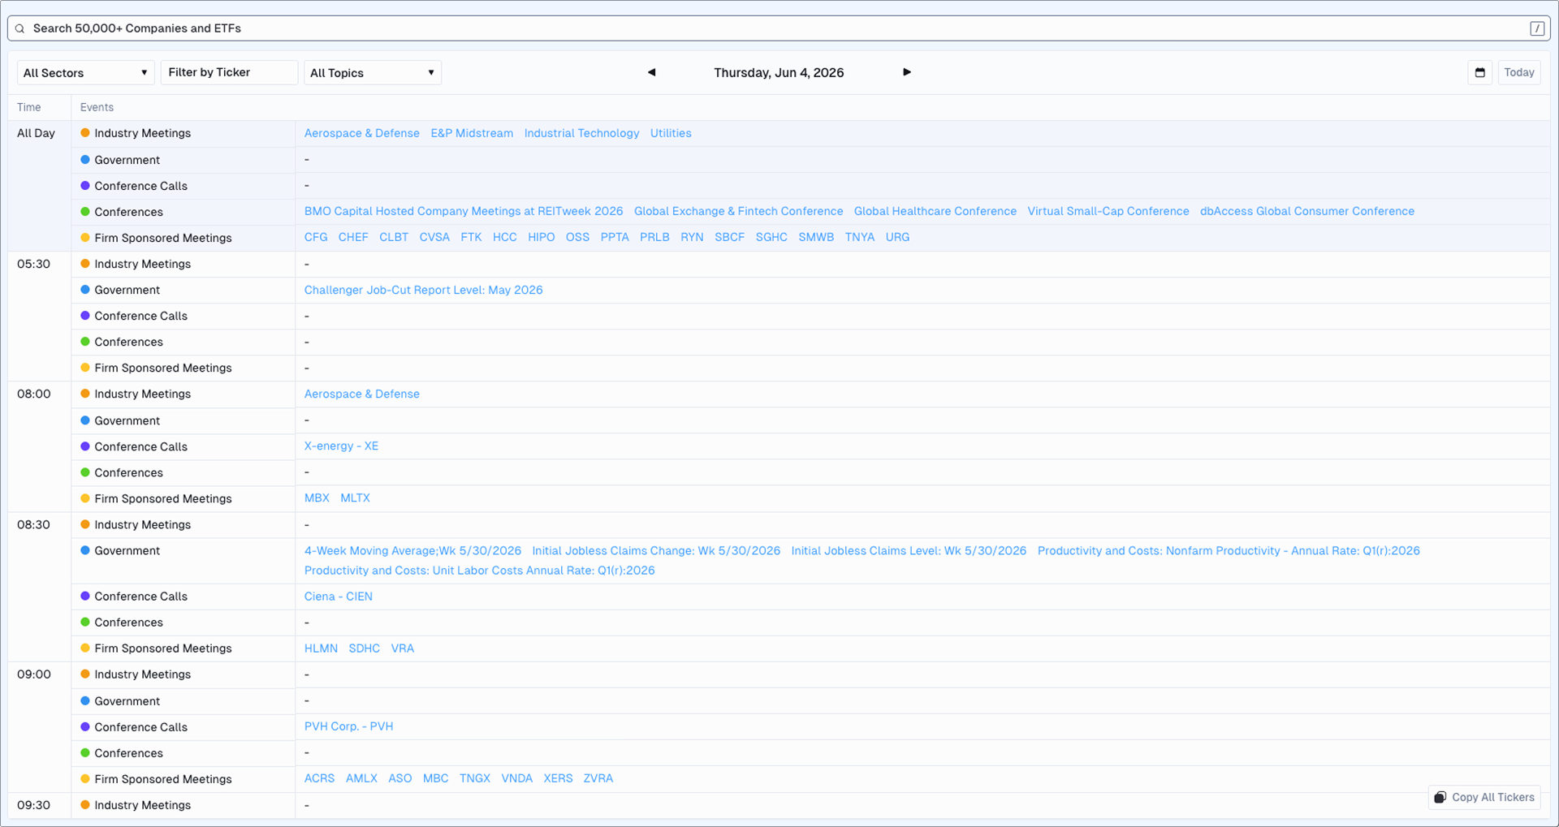Select SMWB ticker link
Screen dimensions: 1559x827
(816, 237)
